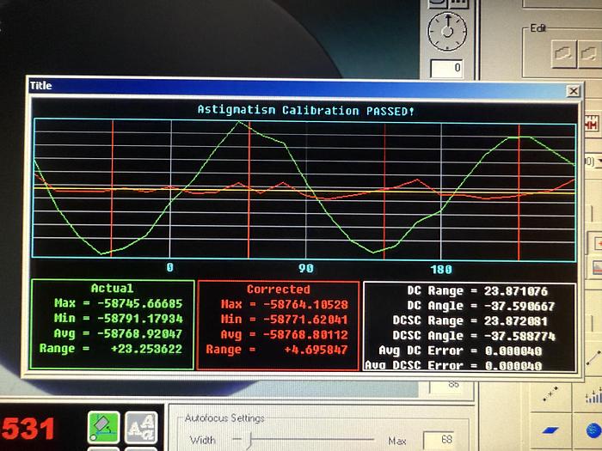Click the blue sphere tool icon
The width and height of the screenshot is (602, 451).
tap(594, 430)
